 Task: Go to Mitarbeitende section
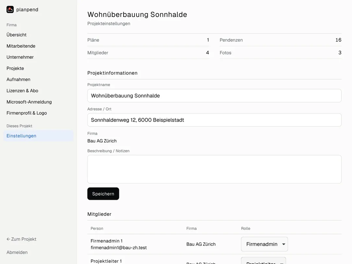[21, 46]
